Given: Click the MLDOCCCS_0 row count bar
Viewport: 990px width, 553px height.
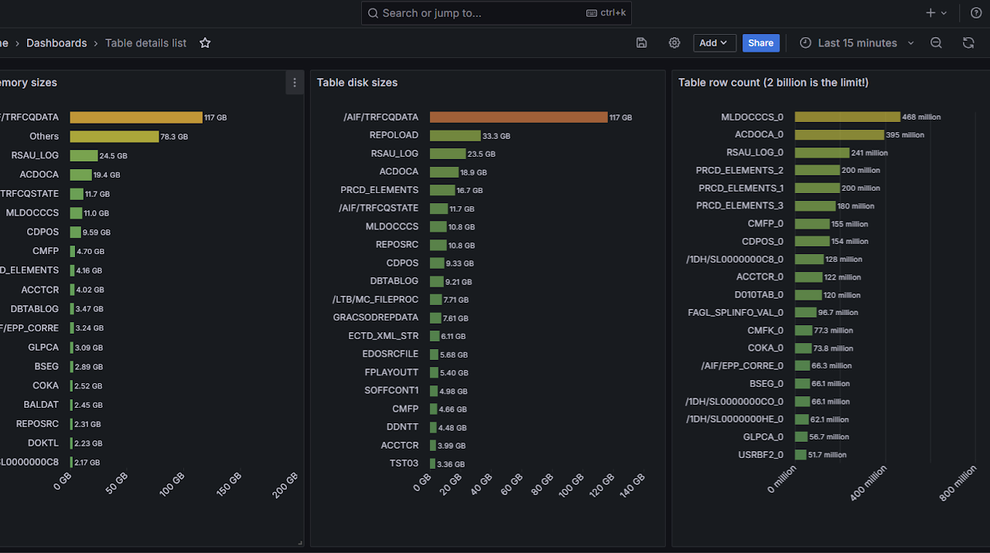Looking at the screenshot, I should click(847, 117).
